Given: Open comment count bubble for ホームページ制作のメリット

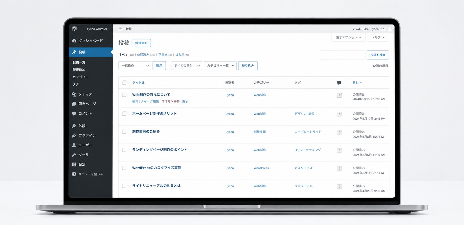Looking at the screenshot, I should (339, 114).
